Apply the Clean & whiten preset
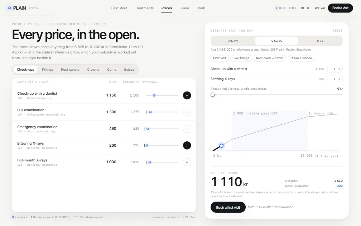361x226 pixels. click(301, 58)
